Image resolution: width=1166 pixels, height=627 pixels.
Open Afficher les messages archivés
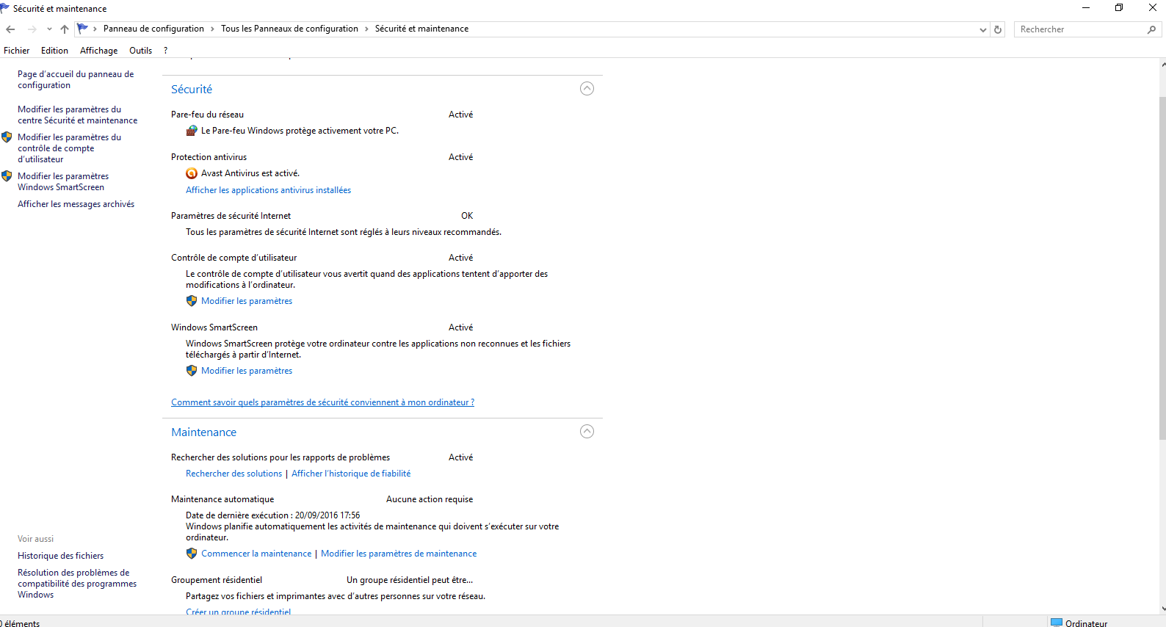click(x=76, y=204)
